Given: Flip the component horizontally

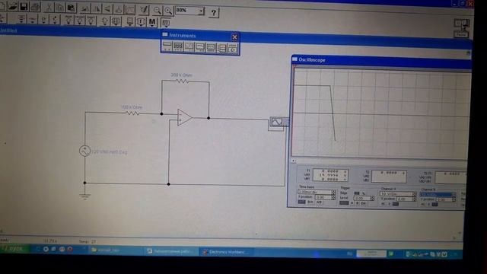Looking at the screenshot, I should (96, 8).
